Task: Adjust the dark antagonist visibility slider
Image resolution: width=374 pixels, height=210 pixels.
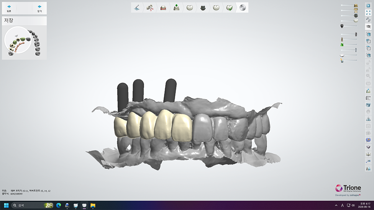Action: (x=349, y=15)
